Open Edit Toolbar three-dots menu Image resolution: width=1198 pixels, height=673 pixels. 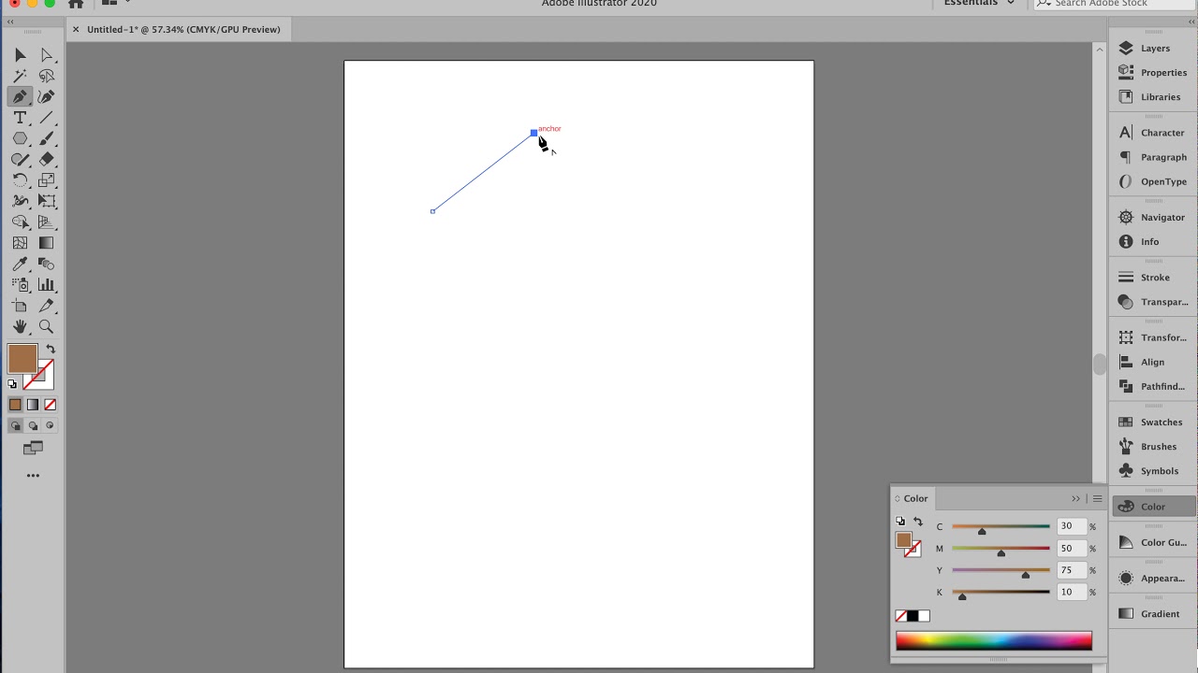click(x=33, y=476)
